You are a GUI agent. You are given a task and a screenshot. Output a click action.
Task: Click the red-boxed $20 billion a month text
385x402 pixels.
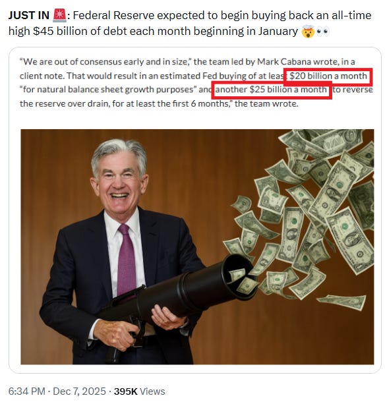pos(328,76)
